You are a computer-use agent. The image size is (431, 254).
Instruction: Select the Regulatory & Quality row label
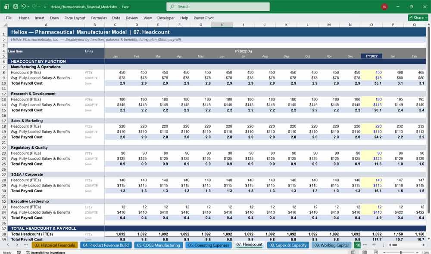click(x=29, y=147)
